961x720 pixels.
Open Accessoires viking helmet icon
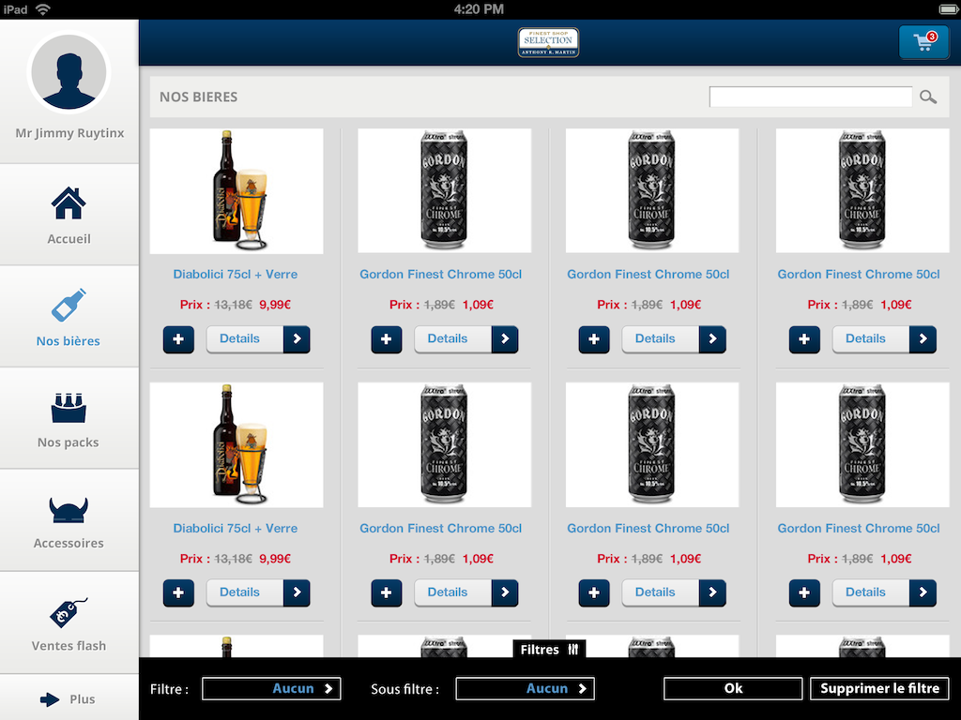[x=69, y=510]
